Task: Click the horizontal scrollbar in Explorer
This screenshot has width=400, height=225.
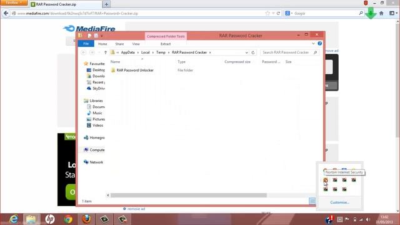Action: tap(189, 195)
